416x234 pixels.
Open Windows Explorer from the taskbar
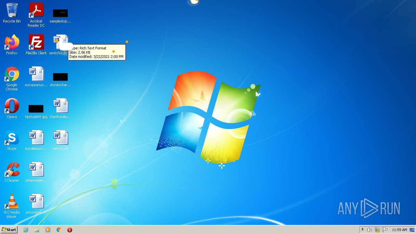pyautogui.click(x=37, y=230)
